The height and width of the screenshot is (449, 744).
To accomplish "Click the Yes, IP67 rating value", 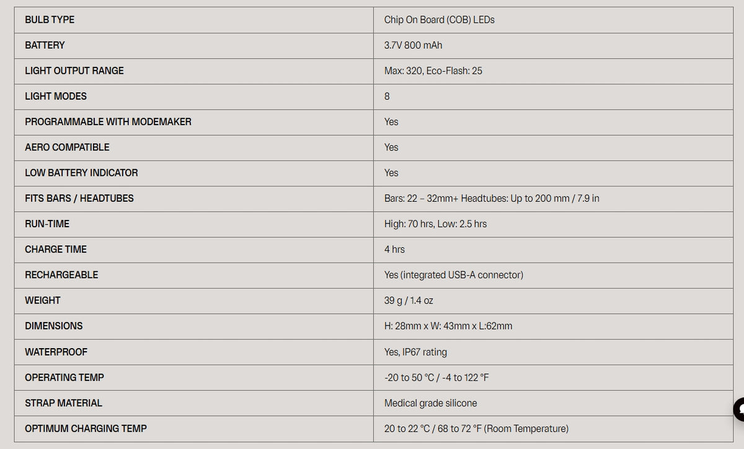I will pos(415,352).
